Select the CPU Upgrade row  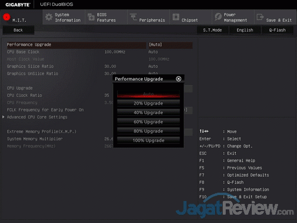[20, 88]
